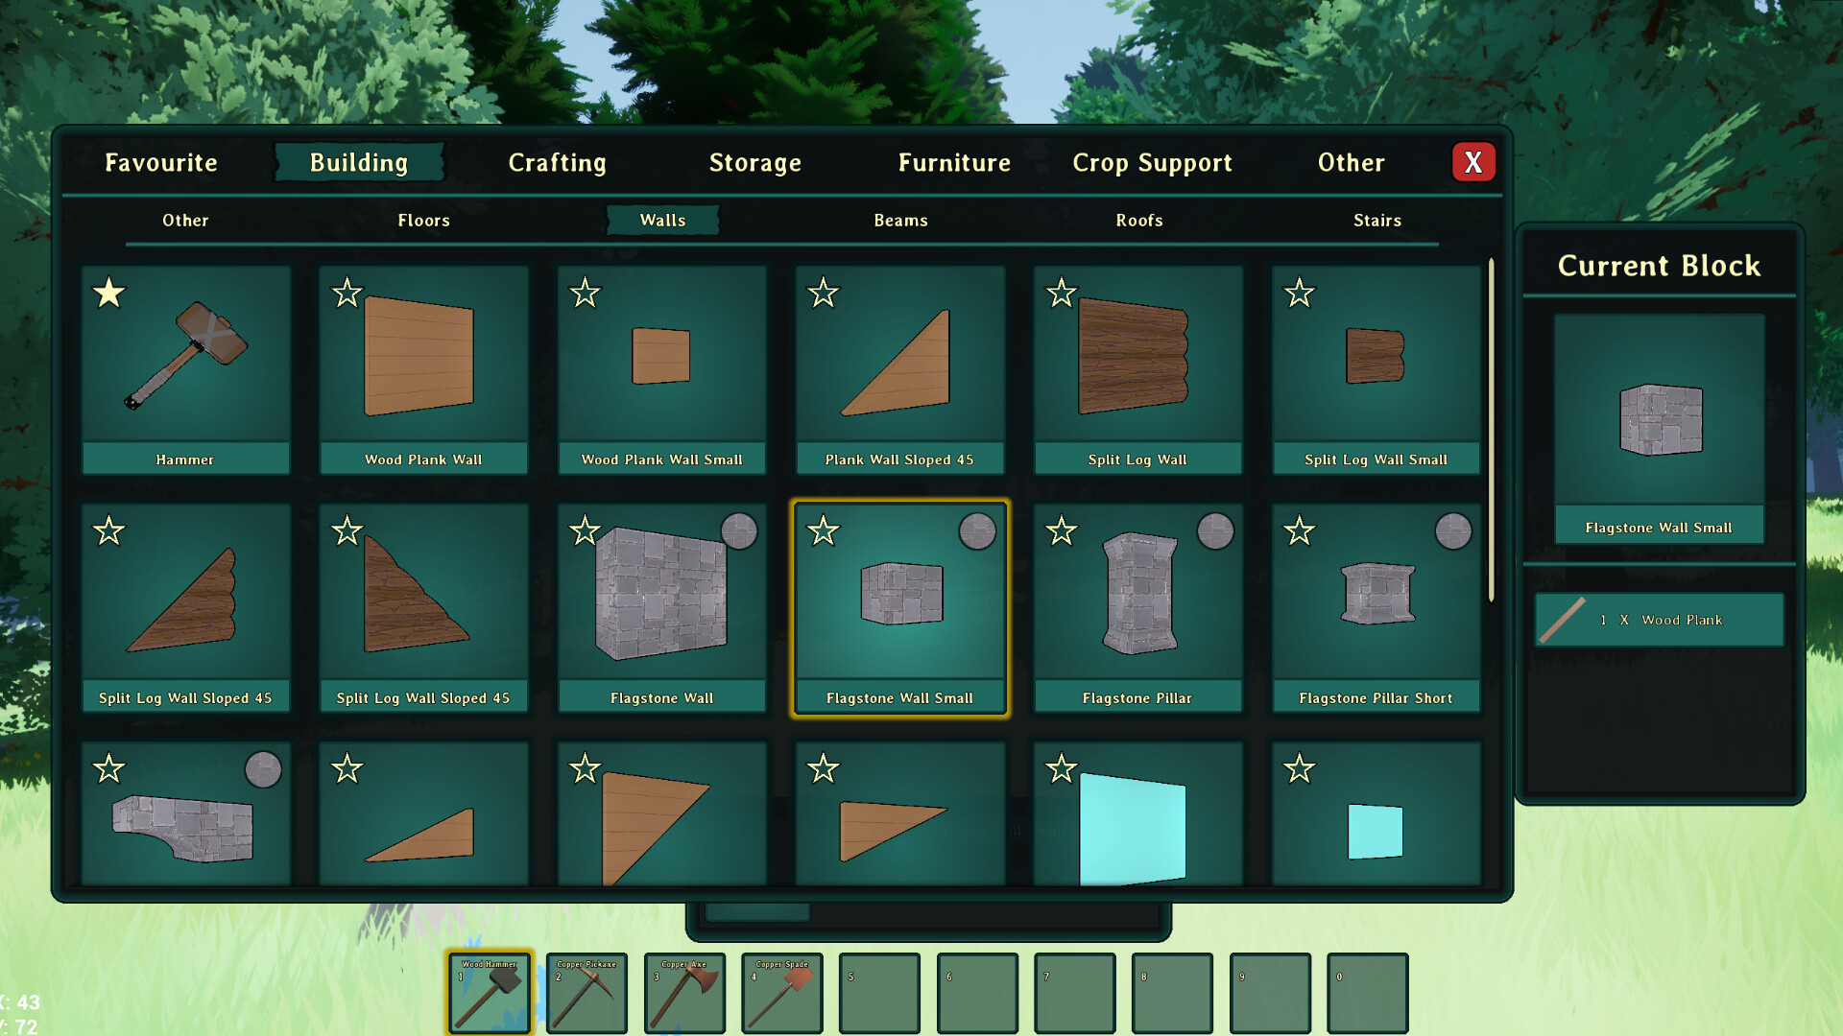Select the Split Log Wall tile
The width and height of the screenshot is (1843, 1036).
pos(1137,369)
